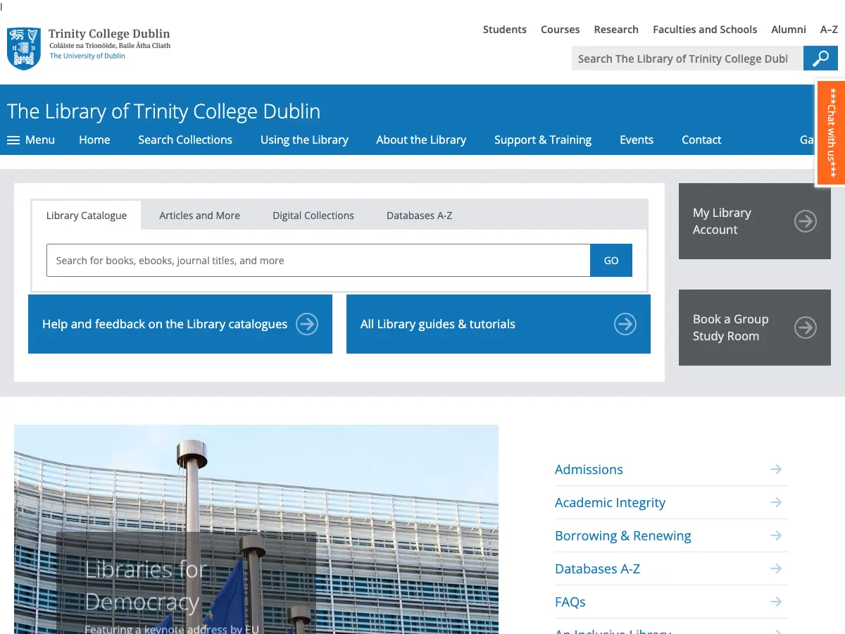The width and height of the screenshot is (845, 634).
Task: Click arrow icon on My Library Account
Action: 806,221
